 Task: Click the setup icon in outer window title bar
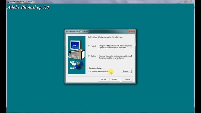pos(8,2)
